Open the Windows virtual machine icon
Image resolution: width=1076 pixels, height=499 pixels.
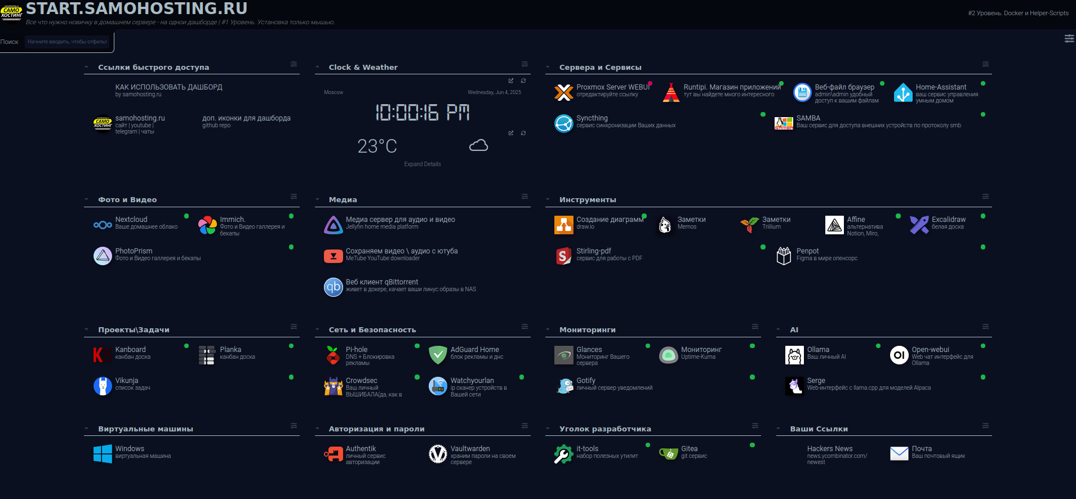(103, 454)
